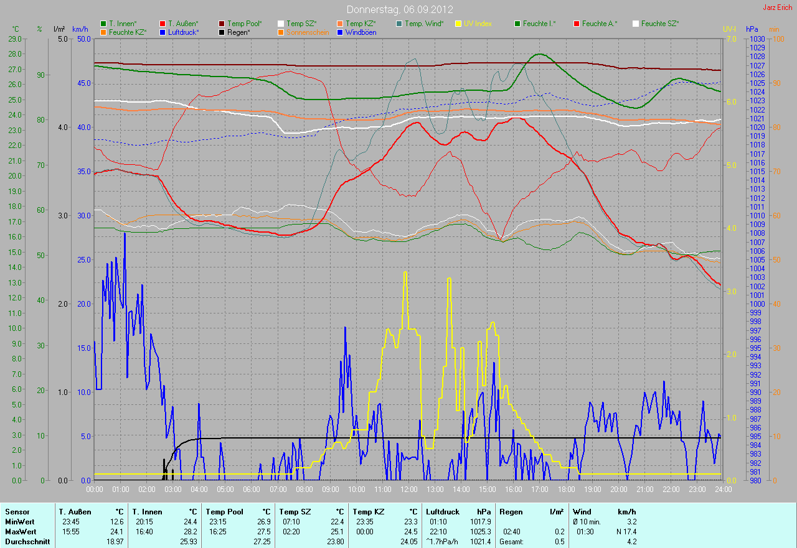Click the red T. Außen legend swatch
Screen dimensions: 797x548
[x=163, y=24]
